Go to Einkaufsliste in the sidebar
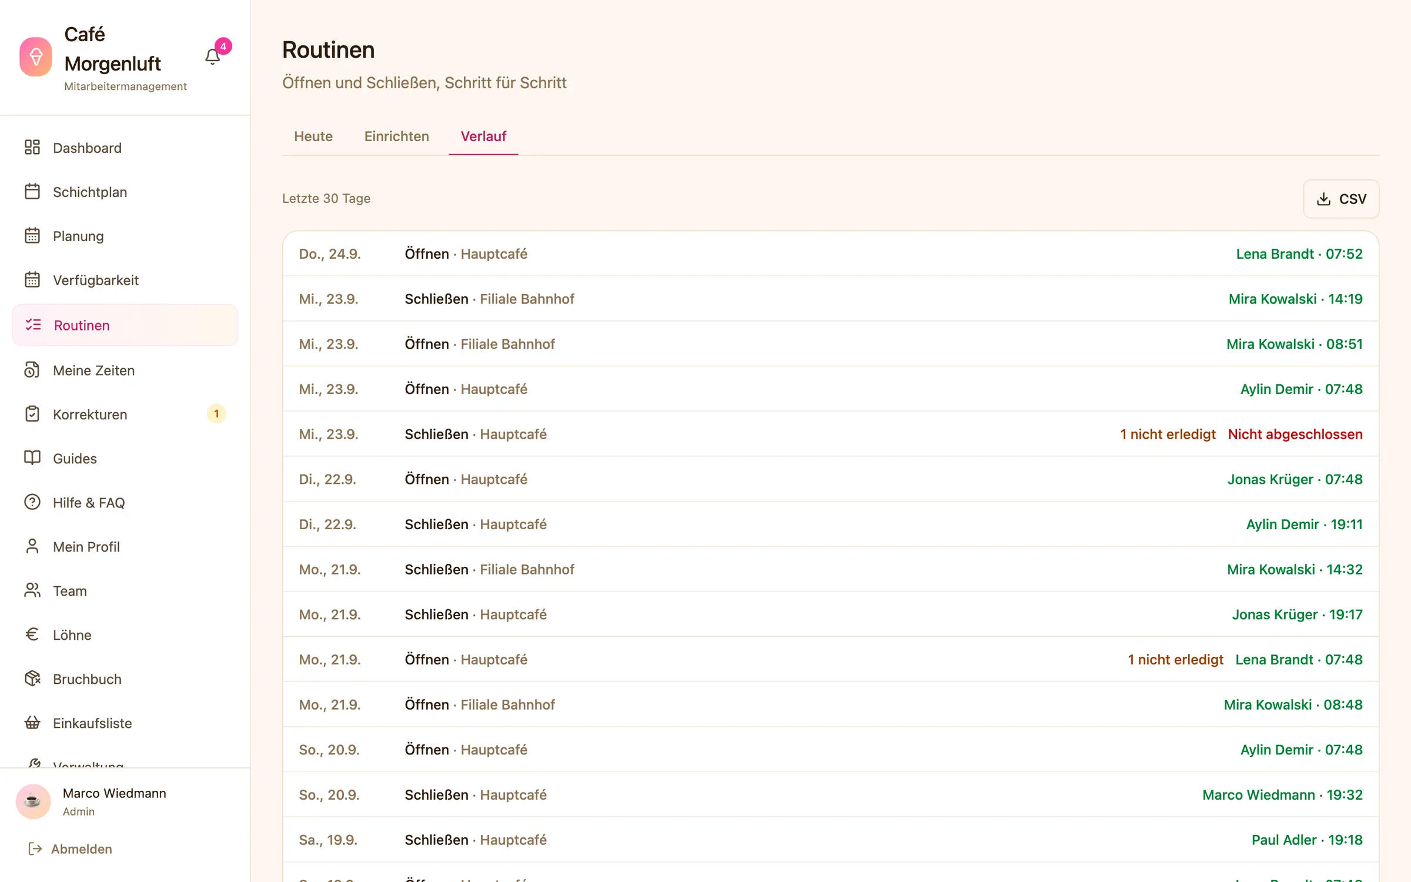The image size is (1411, 882). tap(125, 723)
